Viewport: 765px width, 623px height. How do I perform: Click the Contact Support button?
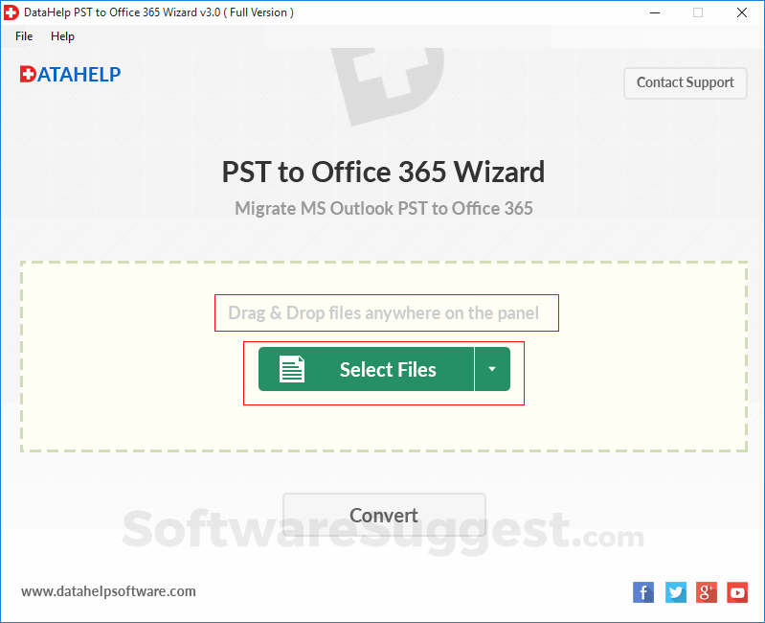(685, 83)
